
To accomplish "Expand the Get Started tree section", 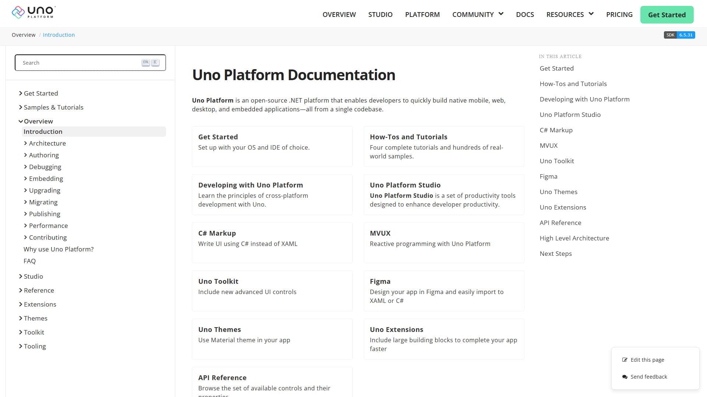I will coord(21,93).
